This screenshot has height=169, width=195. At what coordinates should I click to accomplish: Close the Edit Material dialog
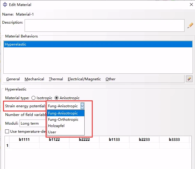[191, 4]
